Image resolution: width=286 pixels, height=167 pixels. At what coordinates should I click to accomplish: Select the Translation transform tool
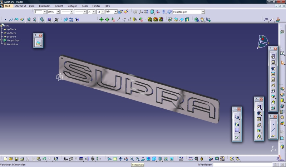pos(237,117)
